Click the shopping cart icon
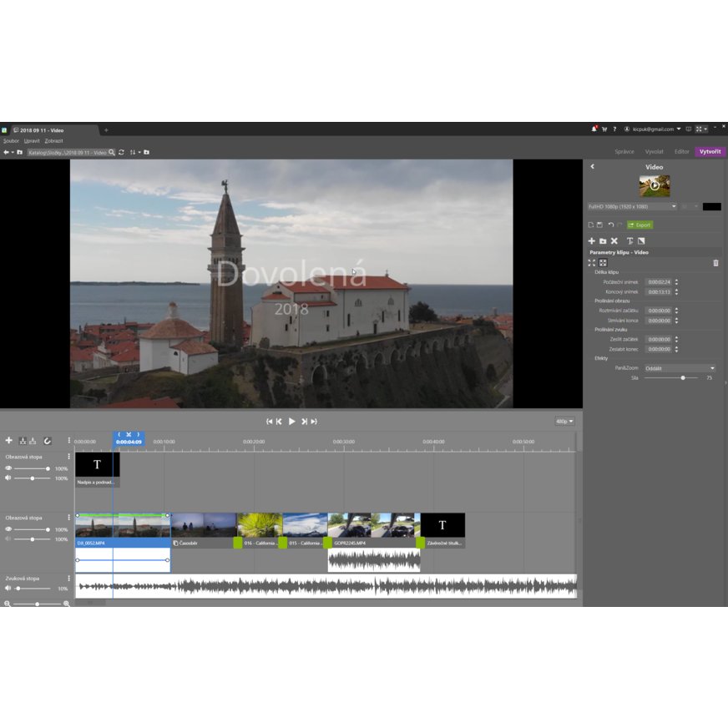The image size is (728, 728). pos(604,129)
